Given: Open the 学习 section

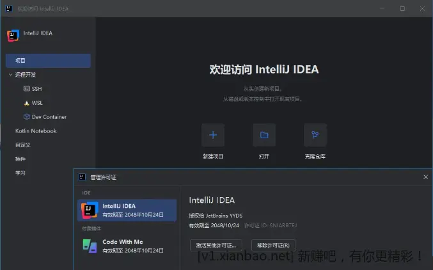Looking at the screenshot, I should coord(20,173).
